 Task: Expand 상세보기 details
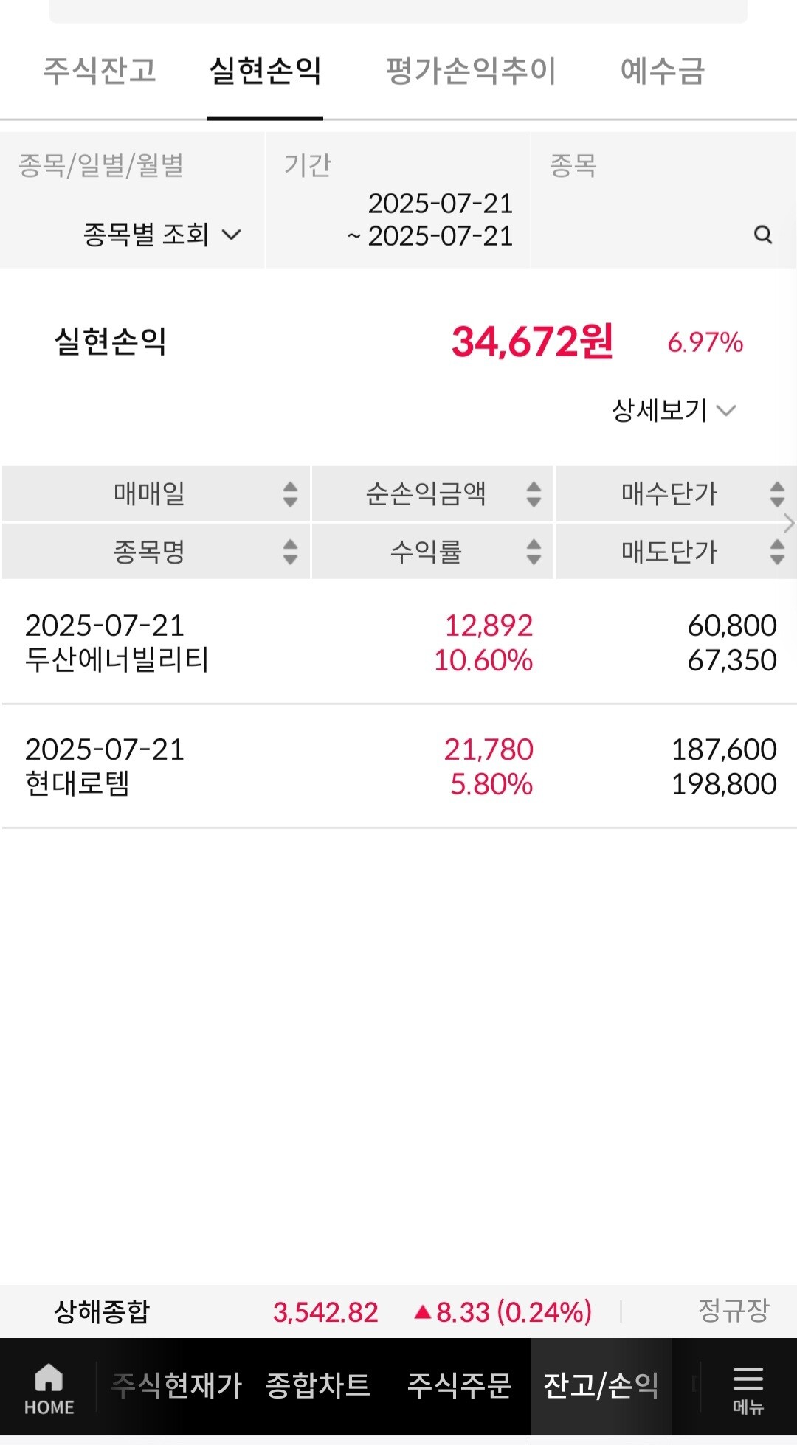(x=673, y=410)
